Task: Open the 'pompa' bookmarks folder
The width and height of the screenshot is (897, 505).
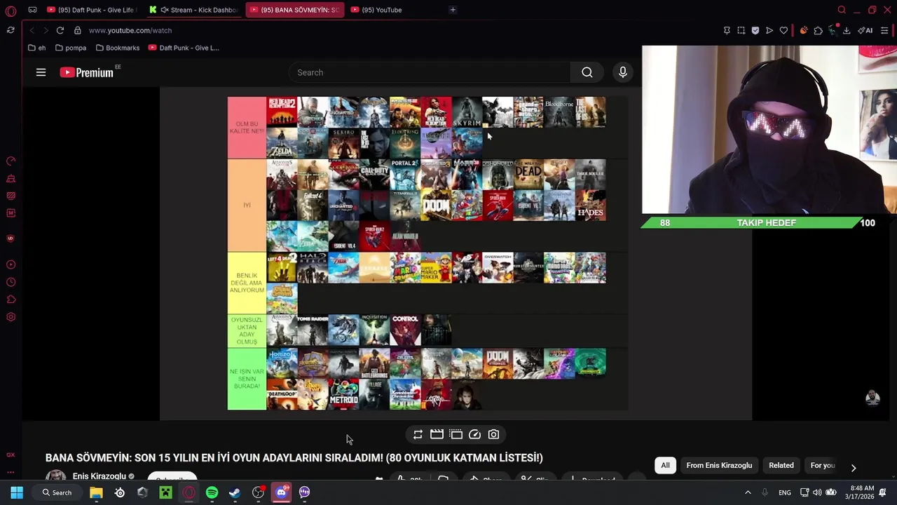Action: coord(71,48)
